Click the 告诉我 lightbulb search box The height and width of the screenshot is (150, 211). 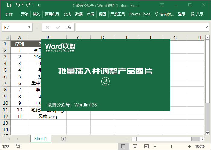pos(164,14)
